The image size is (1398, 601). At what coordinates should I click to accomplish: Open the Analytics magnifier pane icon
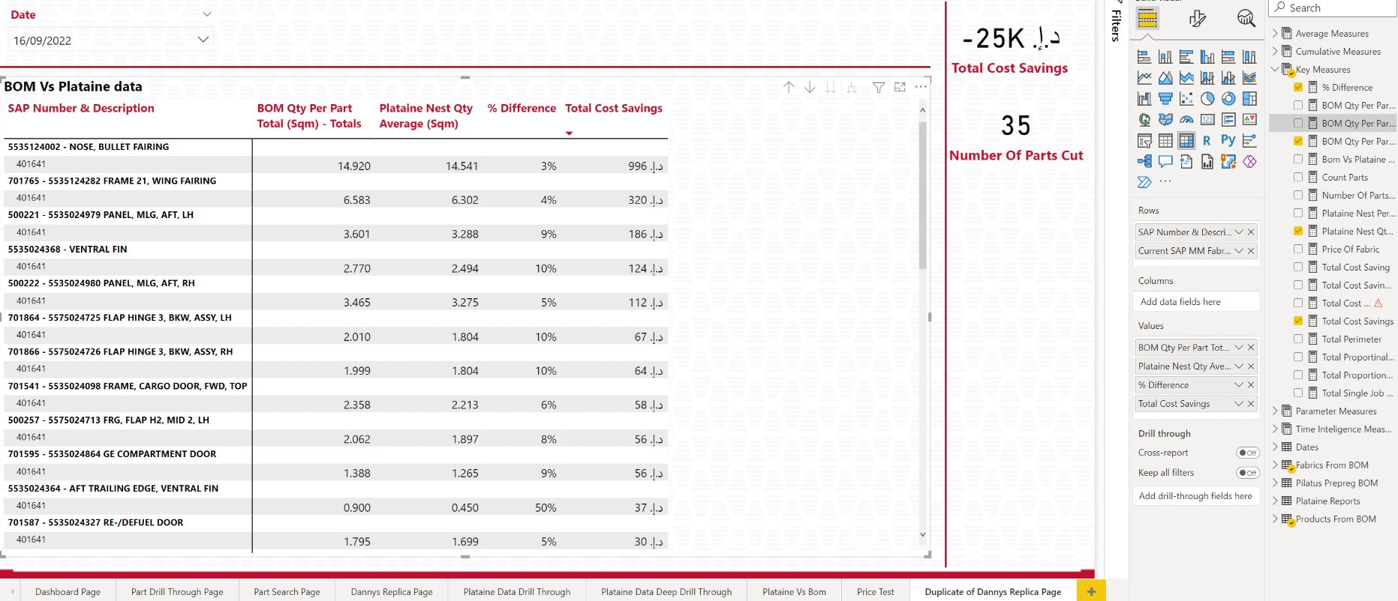(1246, 19)
